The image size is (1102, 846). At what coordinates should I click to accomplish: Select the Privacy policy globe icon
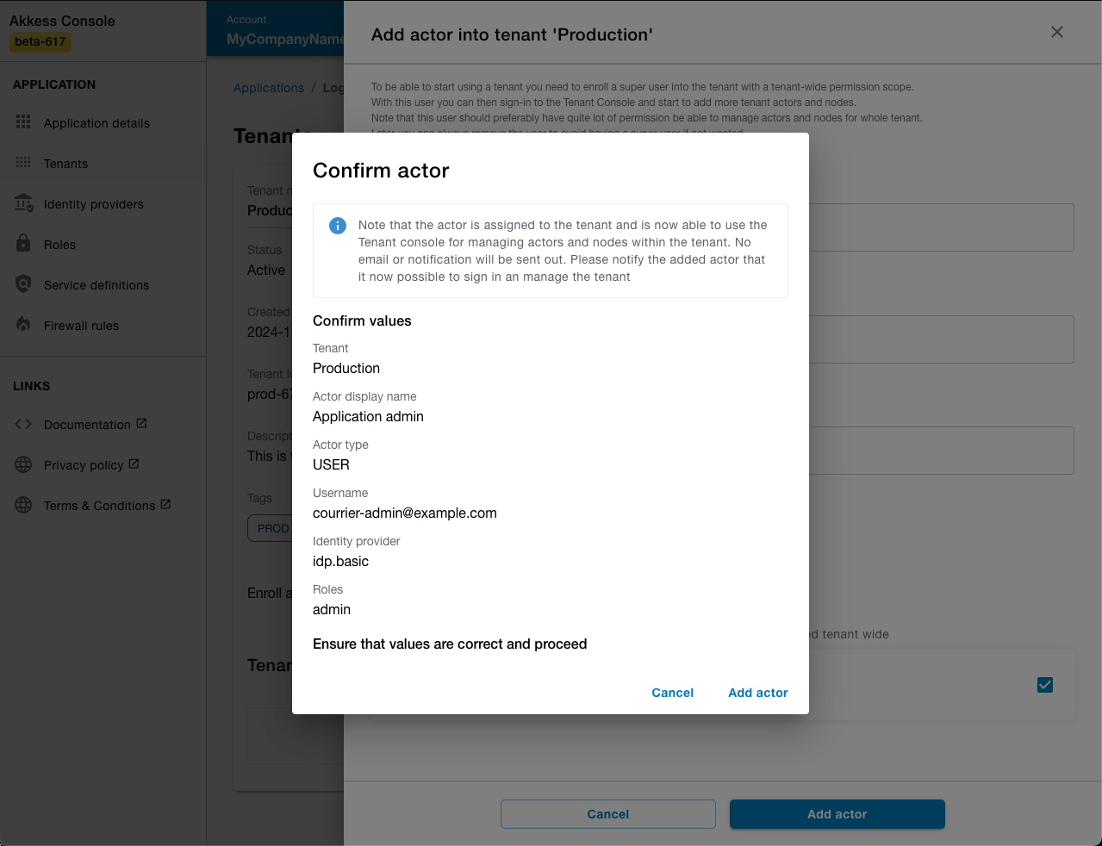pos(24,464)
